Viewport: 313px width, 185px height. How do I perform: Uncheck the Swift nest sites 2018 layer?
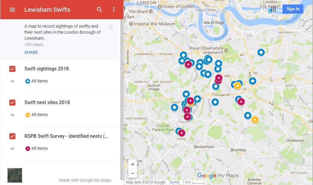[12, 102]
